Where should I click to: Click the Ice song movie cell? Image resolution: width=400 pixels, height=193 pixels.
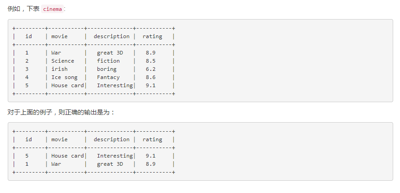[x=64, y=77]
